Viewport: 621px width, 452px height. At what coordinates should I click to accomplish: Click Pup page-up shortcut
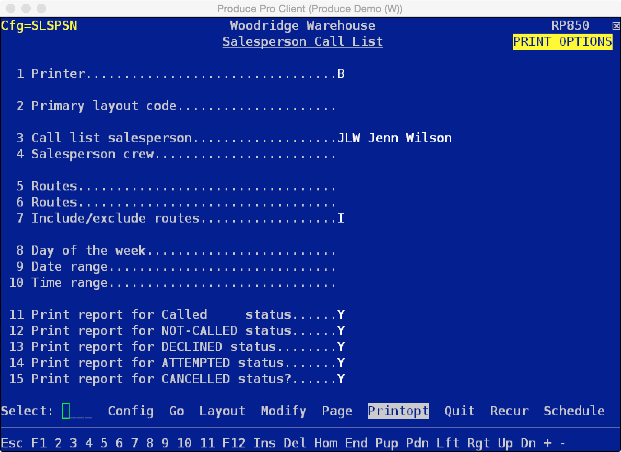(x=387, y=443)
